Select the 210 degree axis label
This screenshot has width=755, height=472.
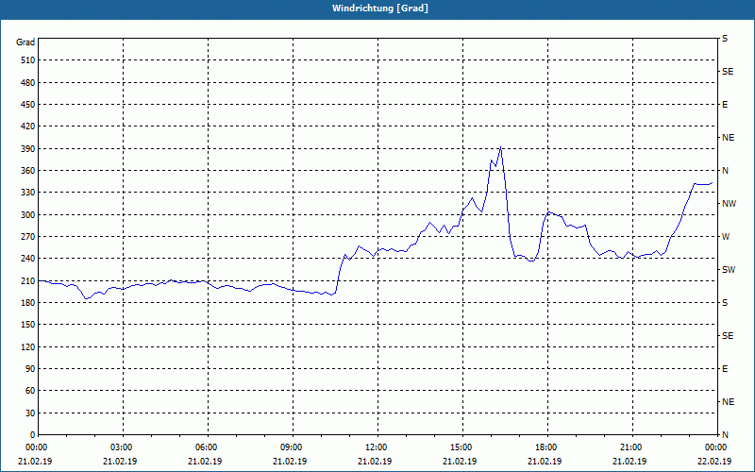pyautogui.click(x=28, y=280)
